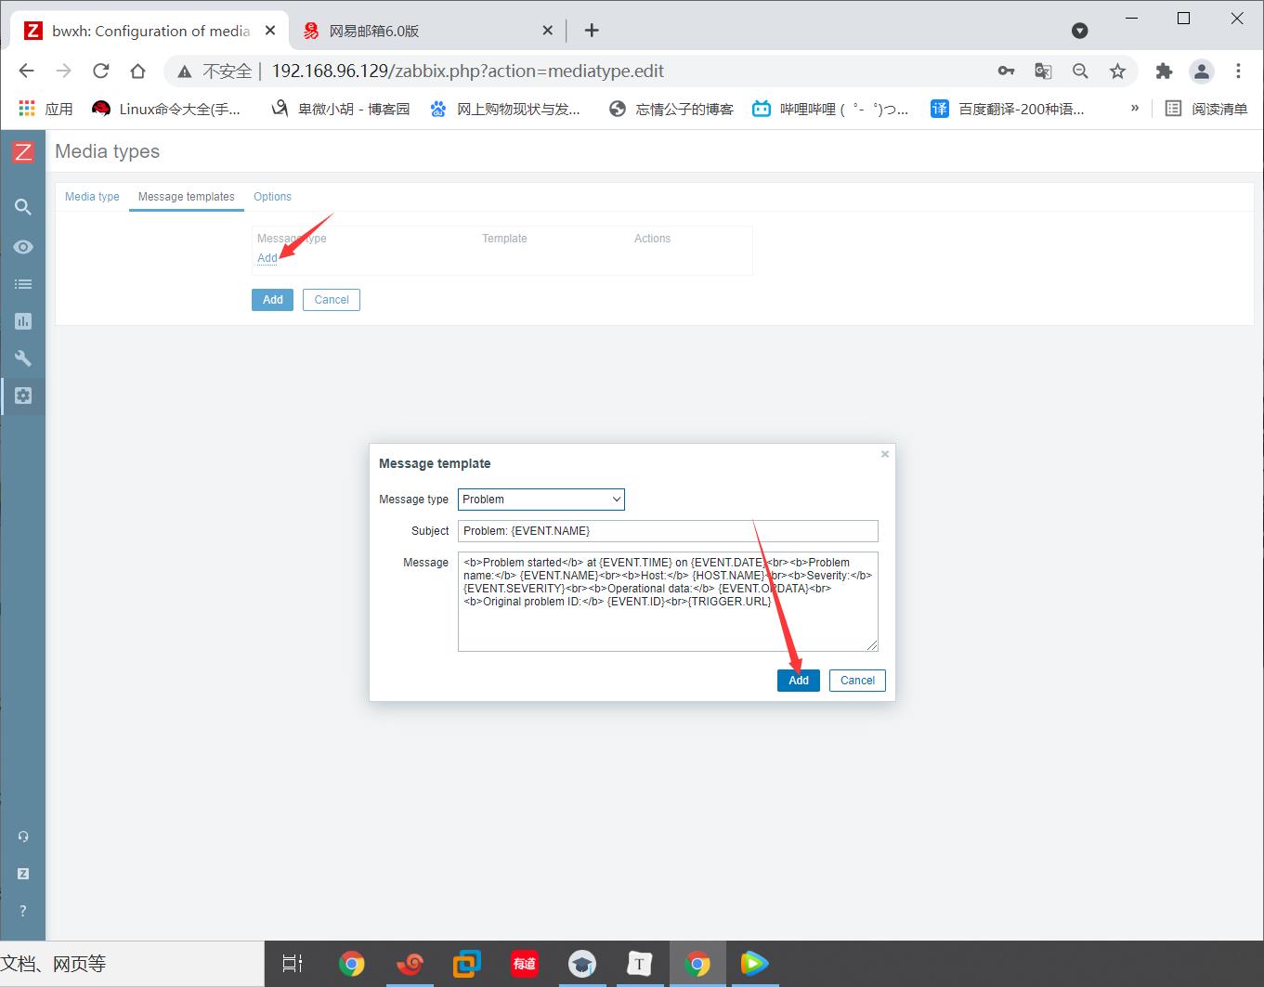The height and width of the screenshot is (987, 1264).
Task: Click the Support headset icon in sidebar
Action: [x=23, y=837]
